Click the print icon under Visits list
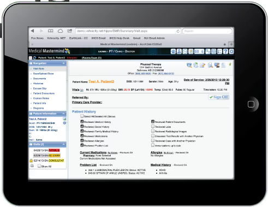Image resolution: width=268 pixels, height=207 pixels. (x=32, y=166)
